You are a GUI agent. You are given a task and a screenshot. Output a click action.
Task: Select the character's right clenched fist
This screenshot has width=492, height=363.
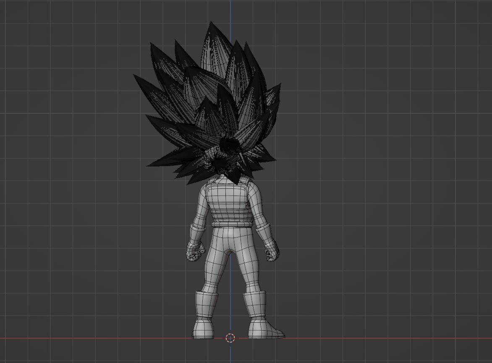click(x=272, y=250)
